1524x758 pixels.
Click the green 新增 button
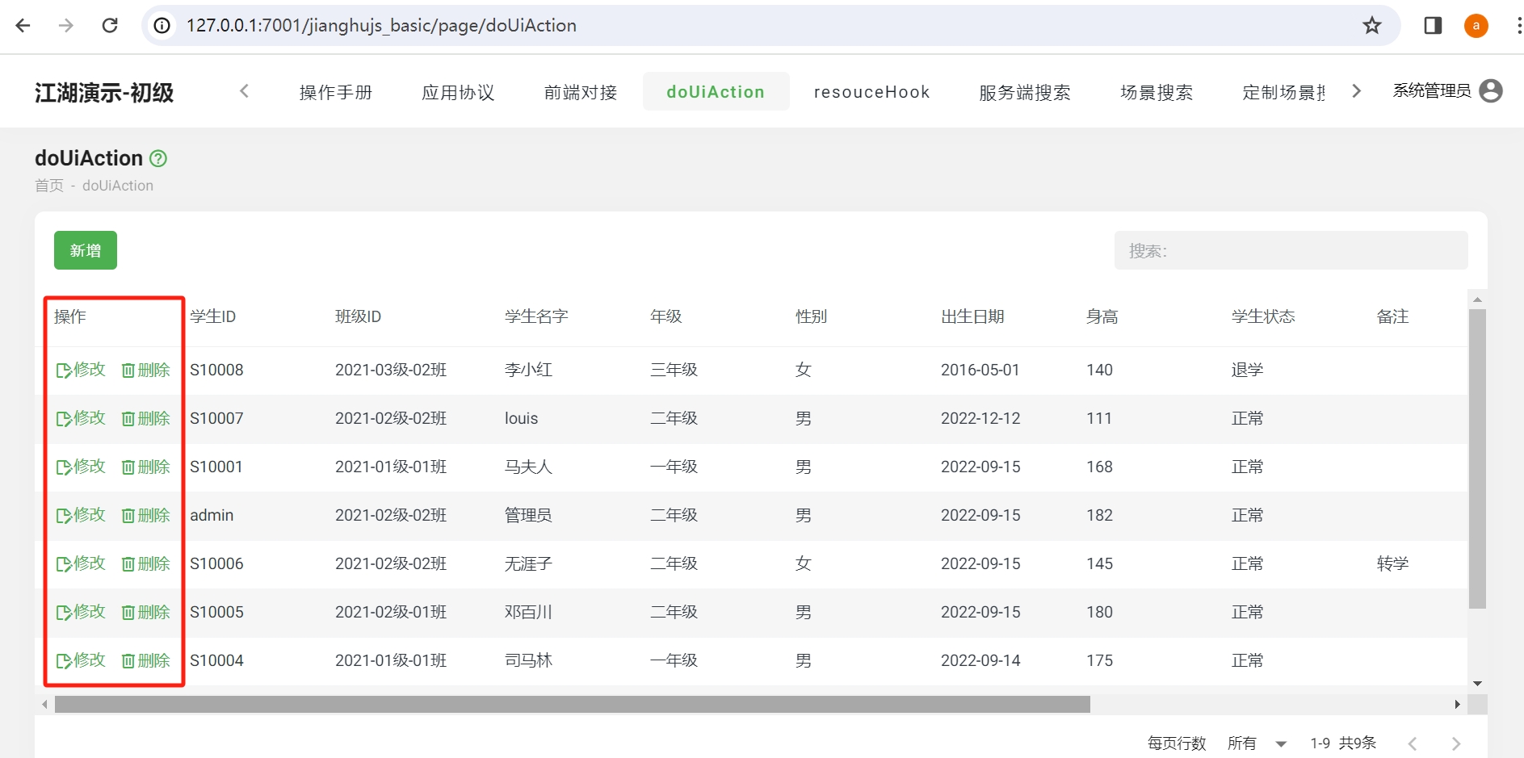point(85,250)
